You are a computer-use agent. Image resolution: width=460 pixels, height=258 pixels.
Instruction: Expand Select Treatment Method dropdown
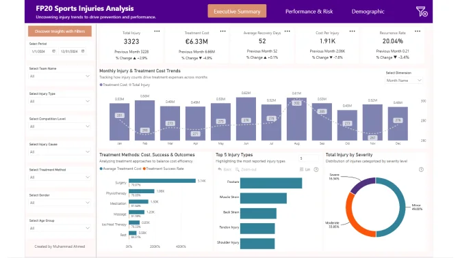click(x=60, y=177)
